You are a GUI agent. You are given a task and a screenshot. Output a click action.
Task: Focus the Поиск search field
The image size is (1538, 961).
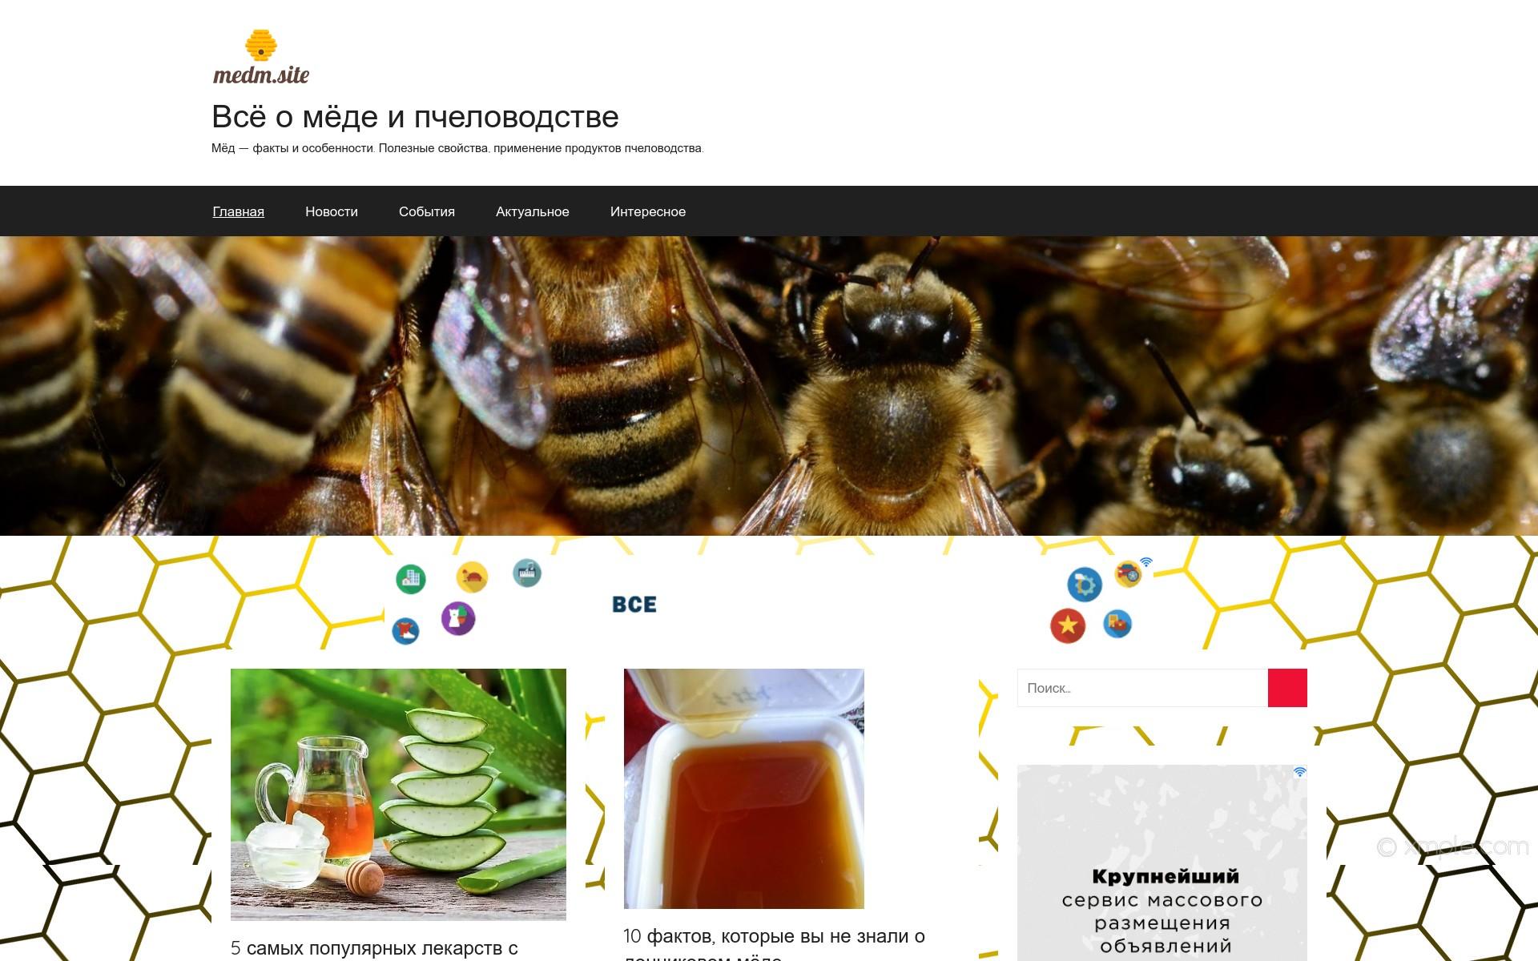(x=1142, y=688)
